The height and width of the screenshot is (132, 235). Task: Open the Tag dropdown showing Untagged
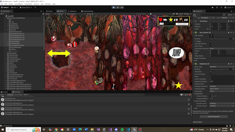pyautogui.click(x=208, y=18)
